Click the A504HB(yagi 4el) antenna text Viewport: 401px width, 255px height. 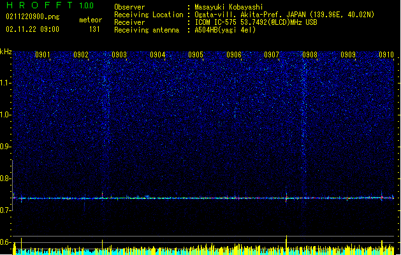(225, 30)
